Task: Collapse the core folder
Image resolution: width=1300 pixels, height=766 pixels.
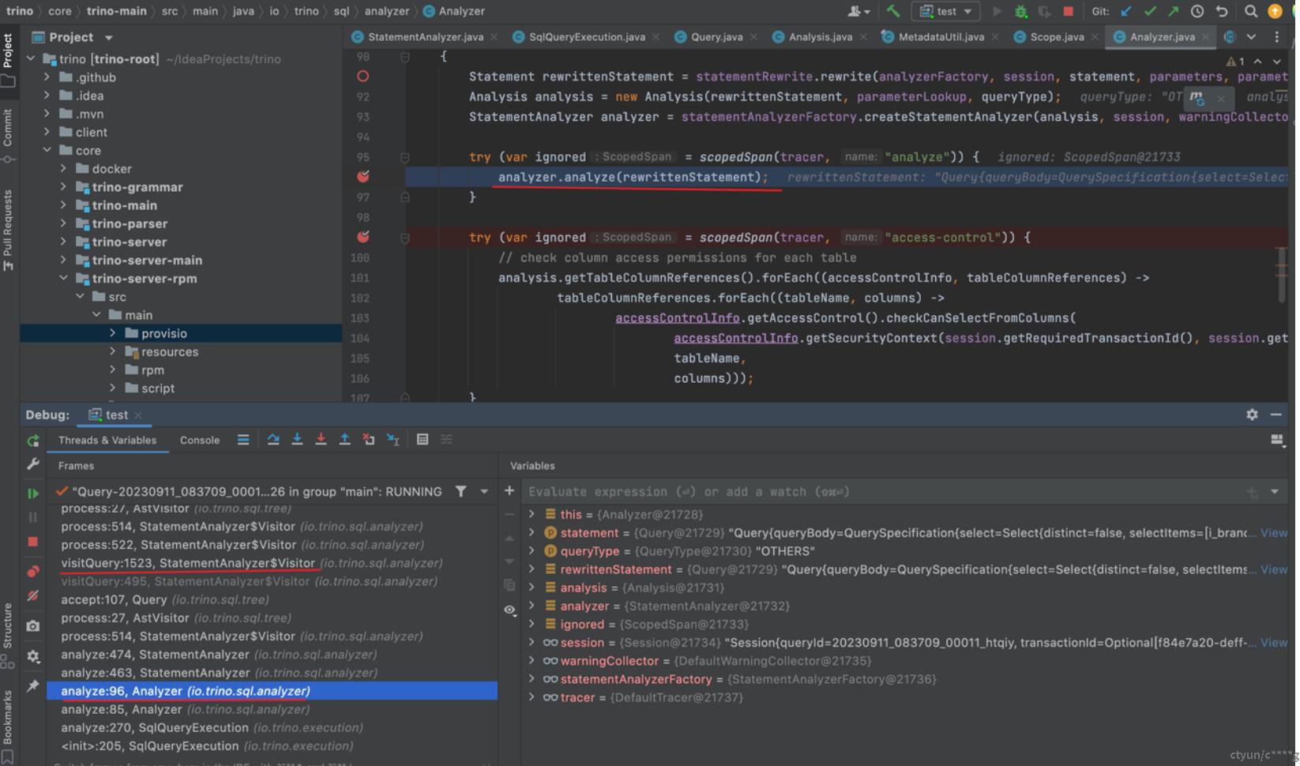Action: (x=47, y=150)
